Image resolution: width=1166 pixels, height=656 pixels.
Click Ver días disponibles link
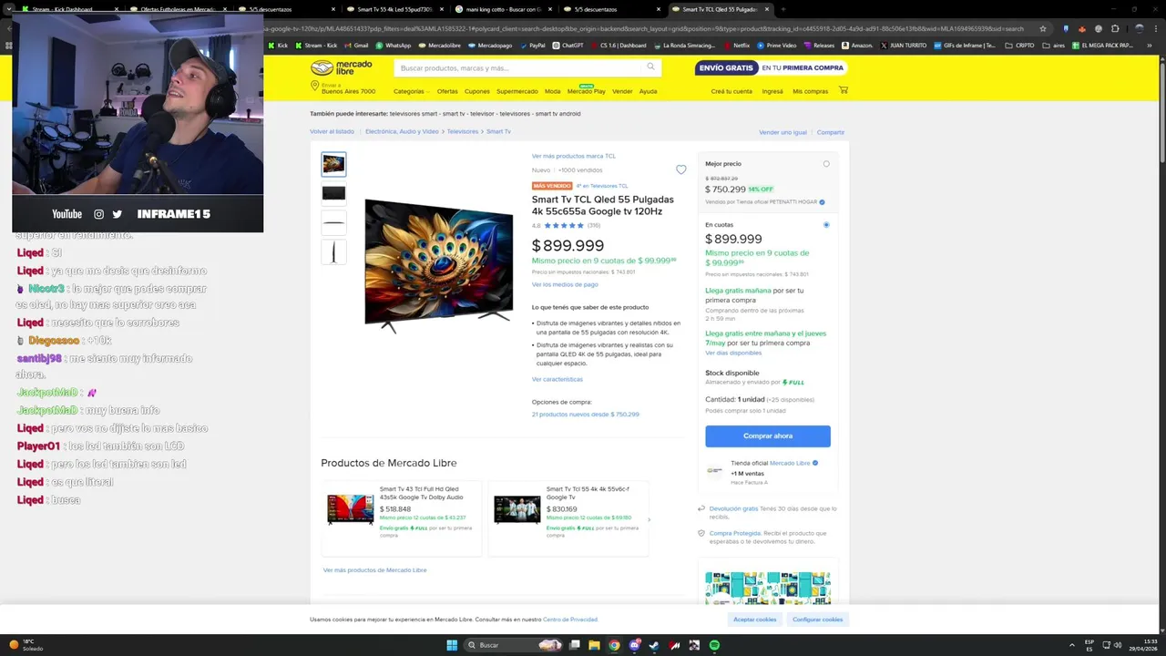click(733, 353)
